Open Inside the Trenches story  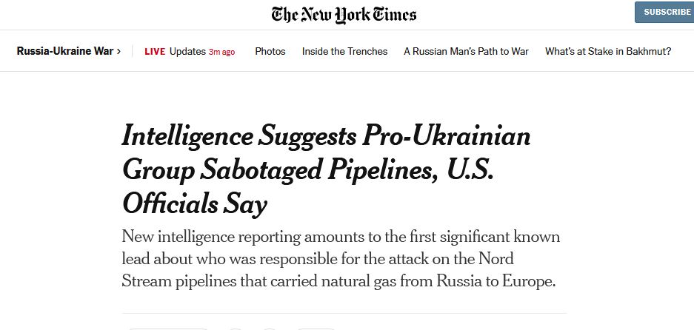pos(345,51)
